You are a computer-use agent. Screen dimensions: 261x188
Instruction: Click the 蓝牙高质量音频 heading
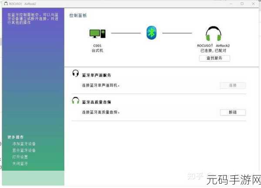click(97, 102)
